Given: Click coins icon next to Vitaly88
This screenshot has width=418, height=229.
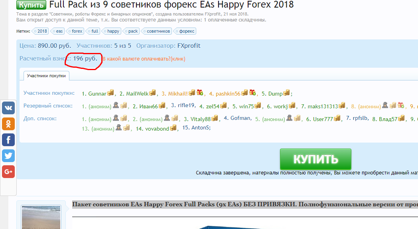Looking at the screenshot, I should (215, 118).
